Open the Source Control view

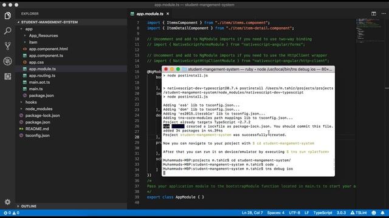click(x=8, y=46)
